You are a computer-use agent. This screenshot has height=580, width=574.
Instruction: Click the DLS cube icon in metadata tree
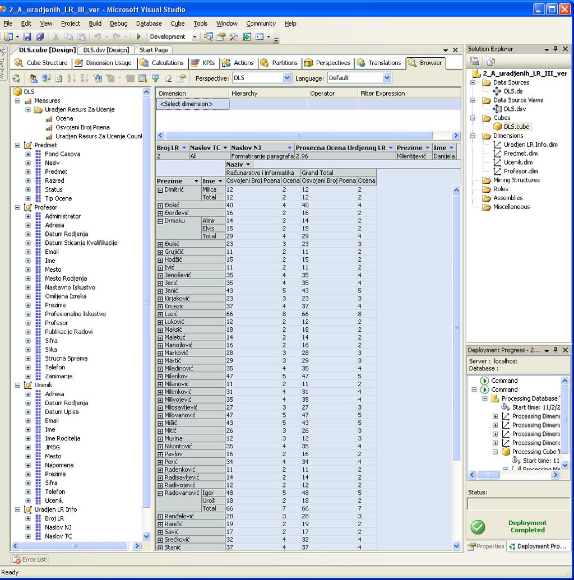click(x=17, y=92)
